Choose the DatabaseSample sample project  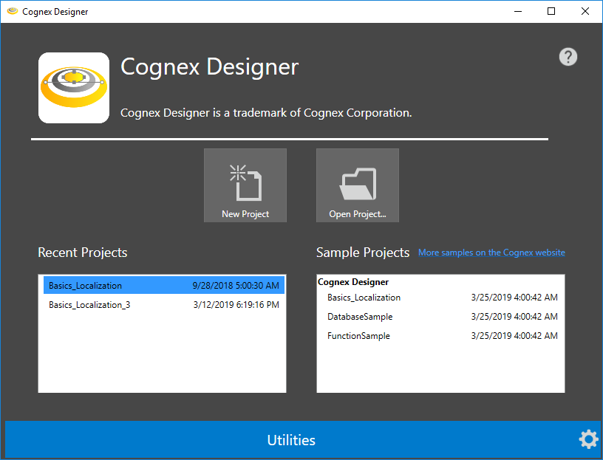point(360,317)
